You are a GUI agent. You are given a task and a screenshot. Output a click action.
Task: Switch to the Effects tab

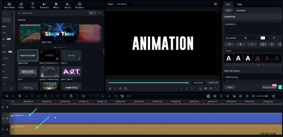[x=56, y=5]
